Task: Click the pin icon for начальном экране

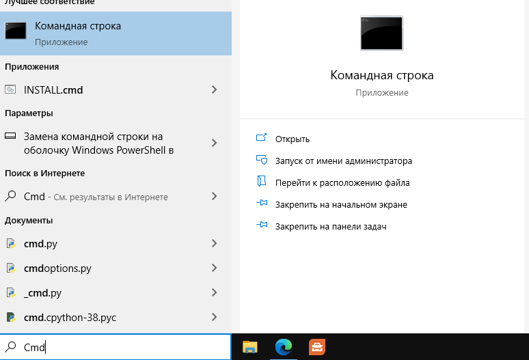Action: pos(262,203)
